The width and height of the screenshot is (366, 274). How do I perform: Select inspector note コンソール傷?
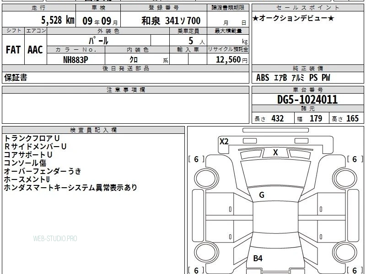point(25,163)
